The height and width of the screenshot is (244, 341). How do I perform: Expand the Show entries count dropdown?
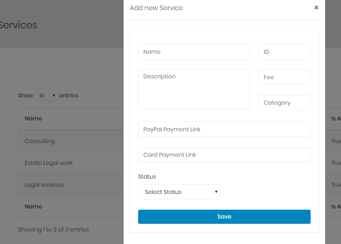47,96
